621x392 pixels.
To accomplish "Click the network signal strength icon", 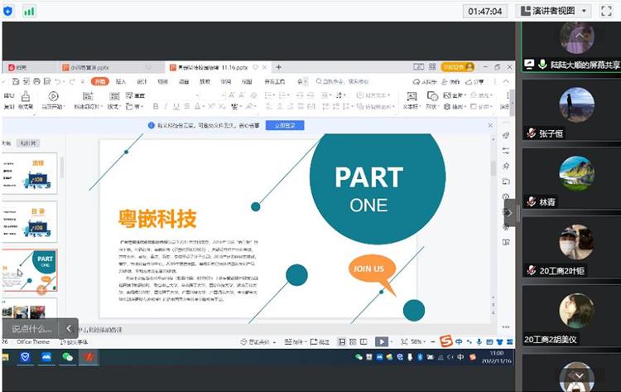I will 29,11.
